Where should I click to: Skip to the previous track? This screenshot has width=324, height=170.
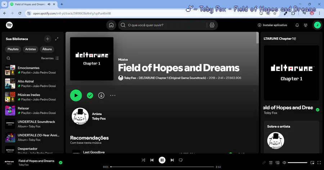(152, 160)
